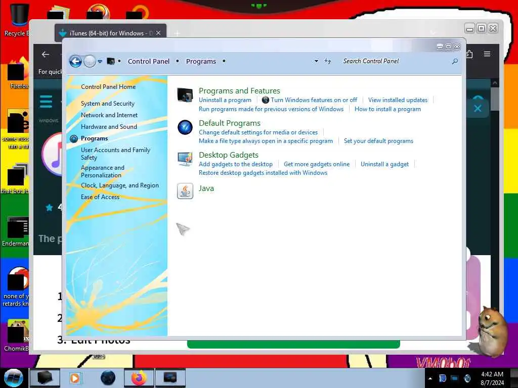The height and width of the screenshot is (388, 518).
Task: Click the Default Programs icon
Action: [x=185, y=127]
